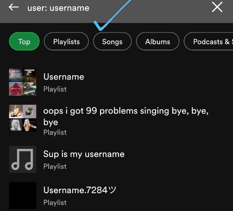Tap music note icon of 'Sup is my username'
This screenshot has height=211, width=233.
coord(23,159)
